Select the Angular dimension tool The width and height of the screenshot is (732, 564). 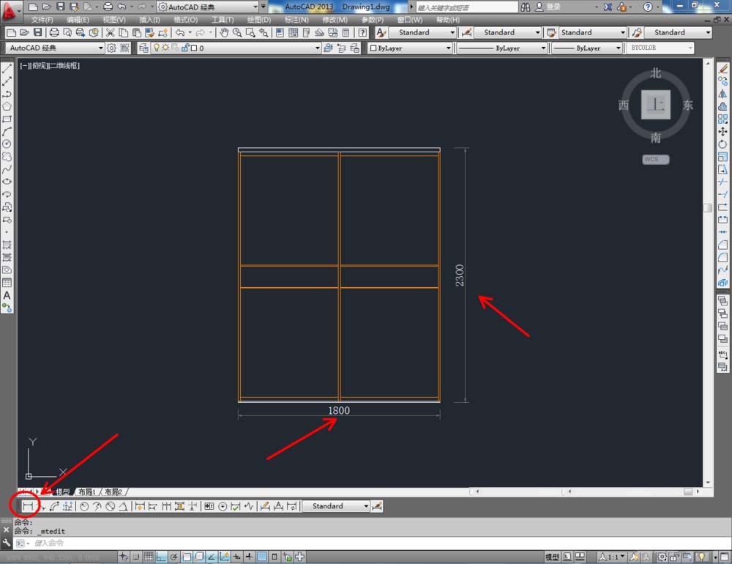[123, 506]
